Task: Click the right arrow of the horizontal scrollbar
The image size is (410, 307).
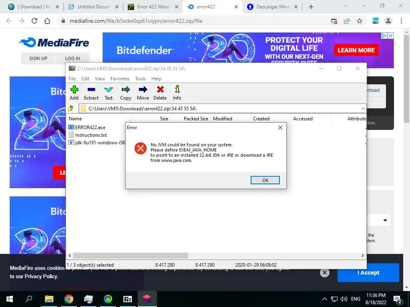Action: (x=363, y=255)
